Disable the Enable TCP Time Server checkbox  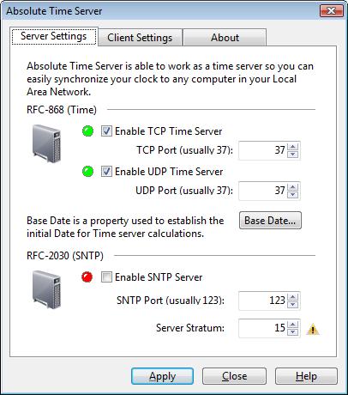[106, 131]
